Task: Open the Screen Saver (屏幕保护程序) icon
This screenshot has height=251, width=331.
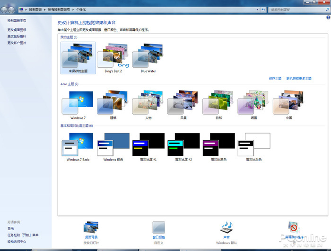Action: (294, 227)
